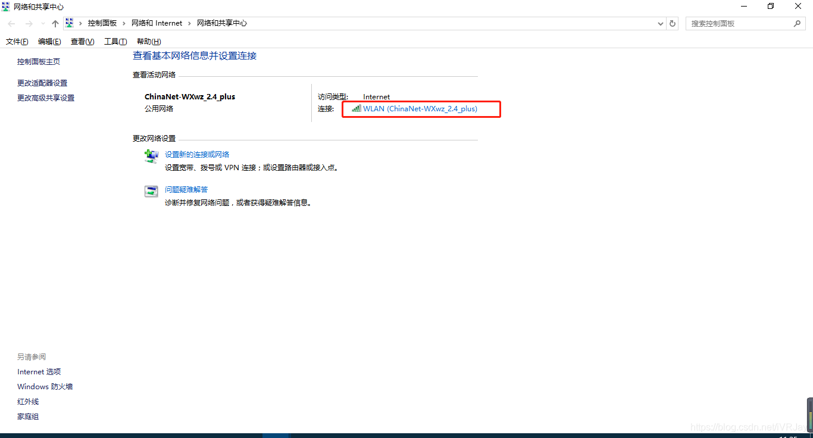This screenshot has width=813, height=438.
Task: Open 家庭组 settings
Action: [x=28, y=417]
